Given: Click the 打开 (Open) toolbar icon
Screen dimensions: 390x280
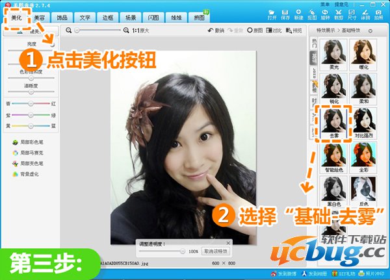Looking at the screenshot, I should pos(272,15).
